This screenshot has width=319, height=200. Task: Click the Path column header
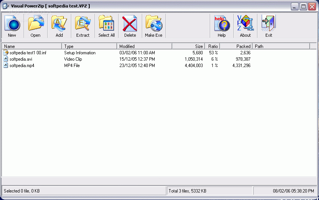click(x=281, y=46)
